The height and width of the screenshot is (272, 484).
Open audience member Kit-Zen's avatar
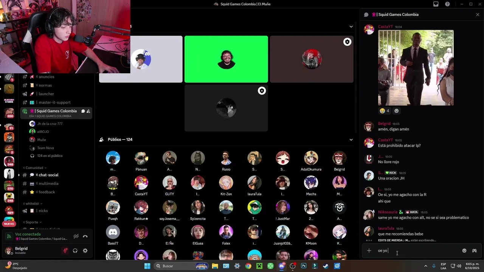(226, 183)
